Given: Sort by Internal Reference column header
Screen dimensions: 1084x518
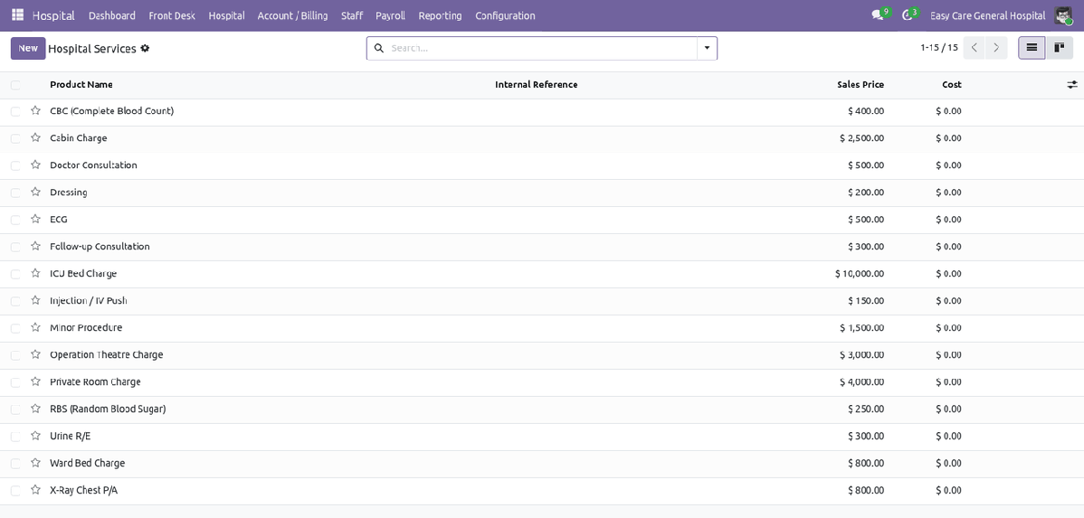Looking at the screenshot, I should 537,84.
